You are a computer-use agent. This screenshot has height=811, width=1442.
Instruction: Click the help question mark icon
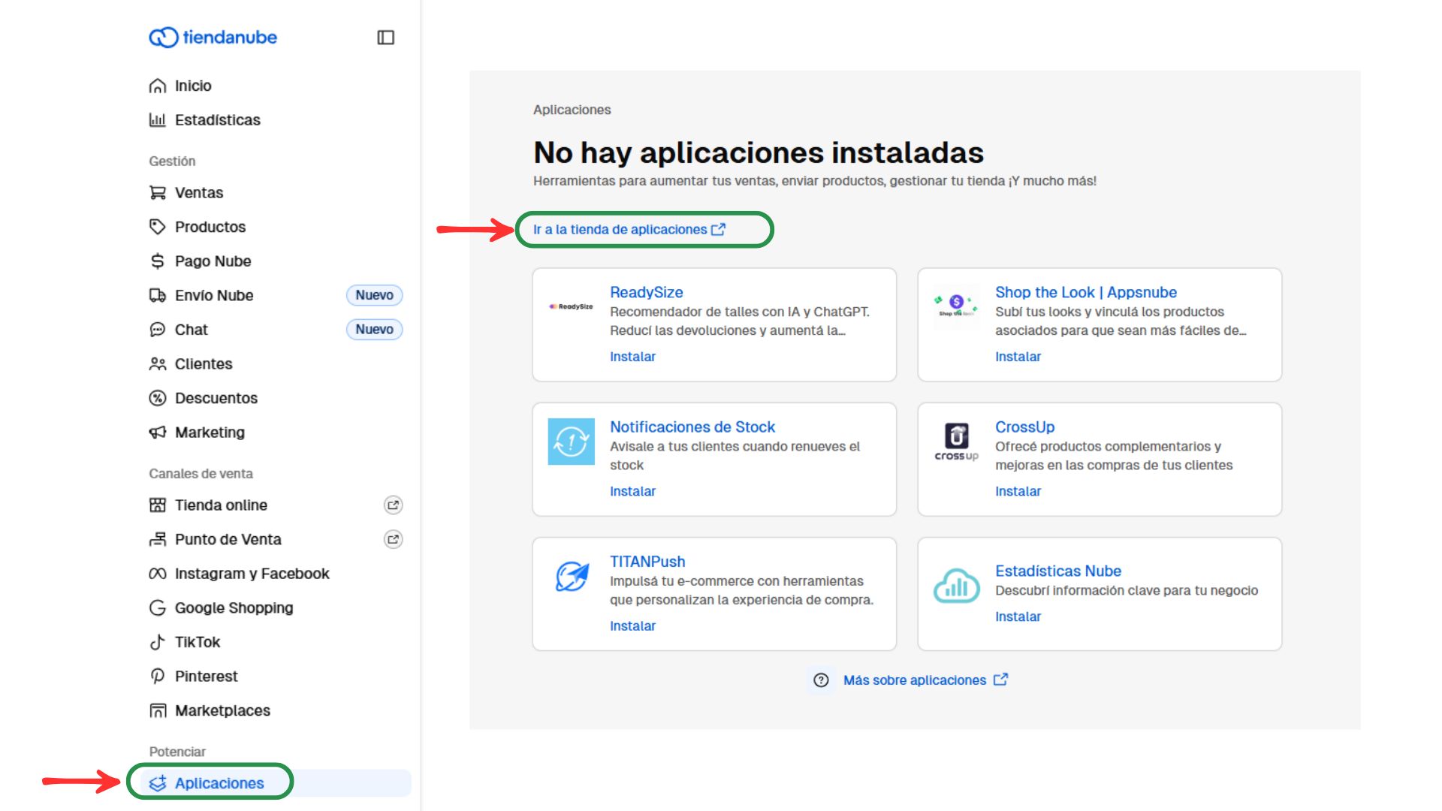tap(821, 680)
